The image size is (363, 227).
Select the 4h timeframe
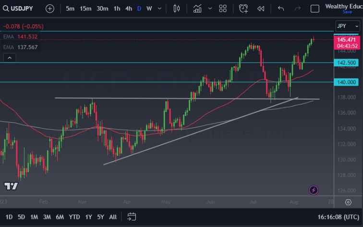pyautogui.click(x=129, y=9)
